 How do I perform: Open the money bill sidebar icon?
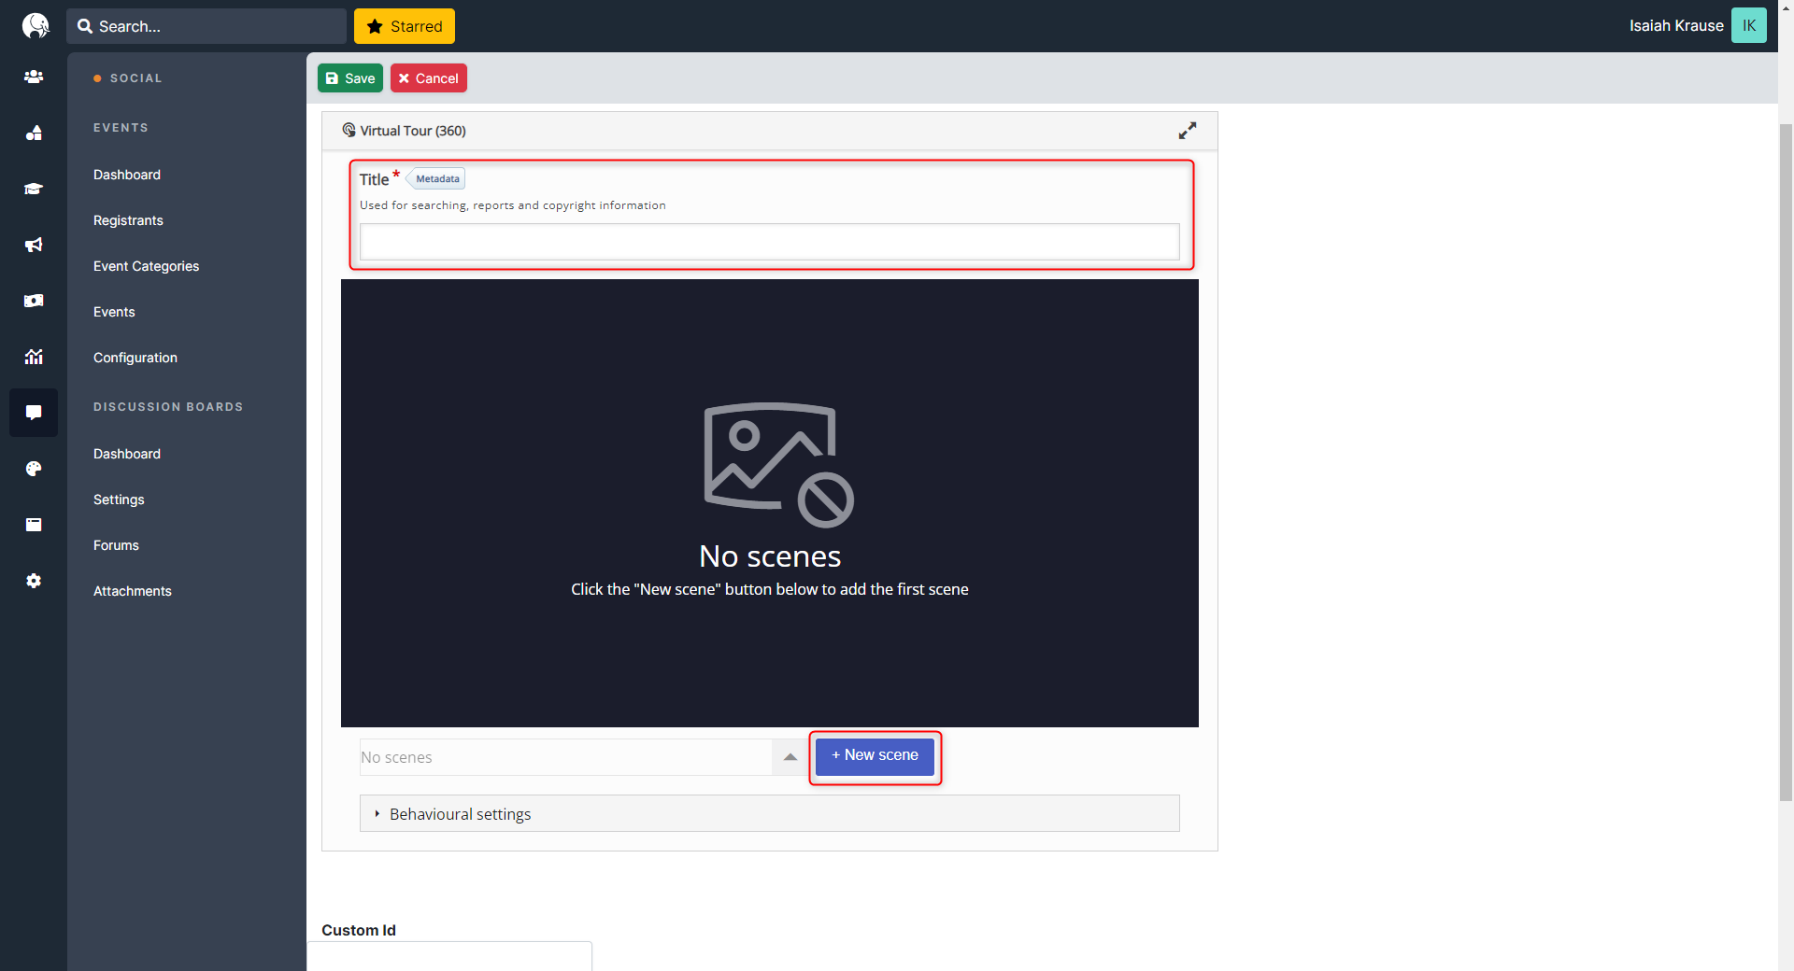(x=34, y=301)
